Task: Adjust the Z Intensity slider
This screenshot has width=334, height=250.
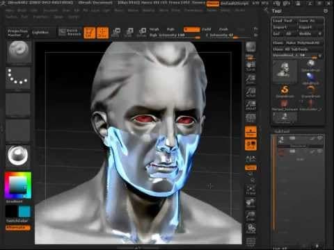Action: [x=228, y=35]
